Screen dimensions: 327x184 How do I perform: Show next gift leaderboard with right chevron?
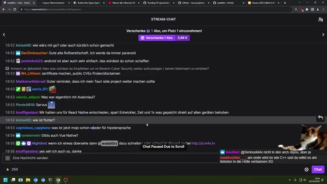pos(323,34)
